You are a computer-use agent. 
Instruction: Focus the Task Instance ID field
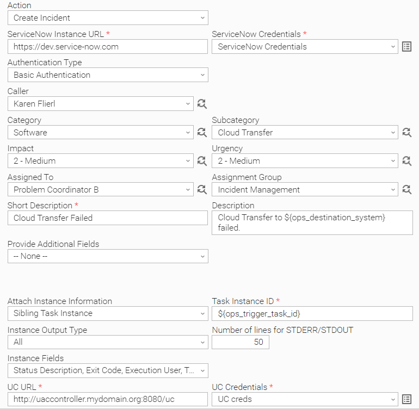coord(312,313)
